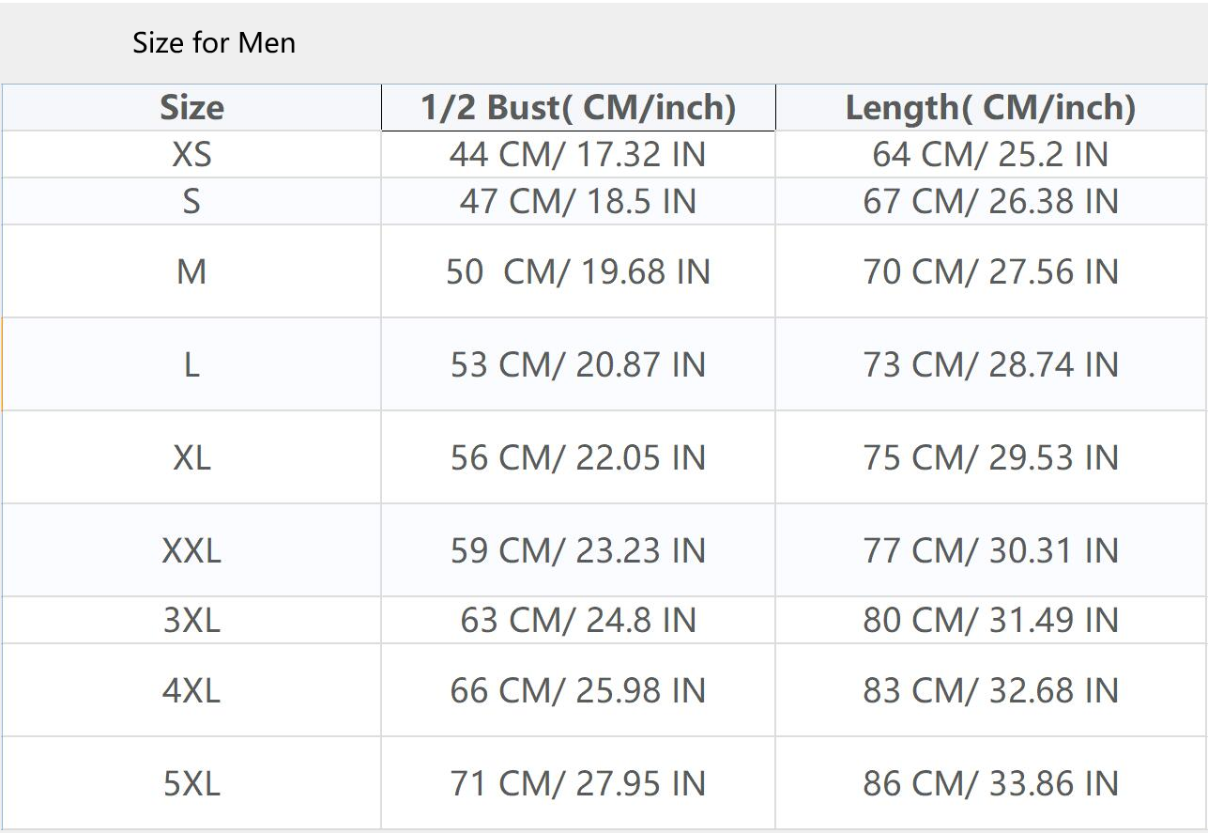This screenshot has width=1208, height=833.
Task: Click the 56 CM/ 22.05 IN cell
Action: pyautogui.click(x=578, y=457)
